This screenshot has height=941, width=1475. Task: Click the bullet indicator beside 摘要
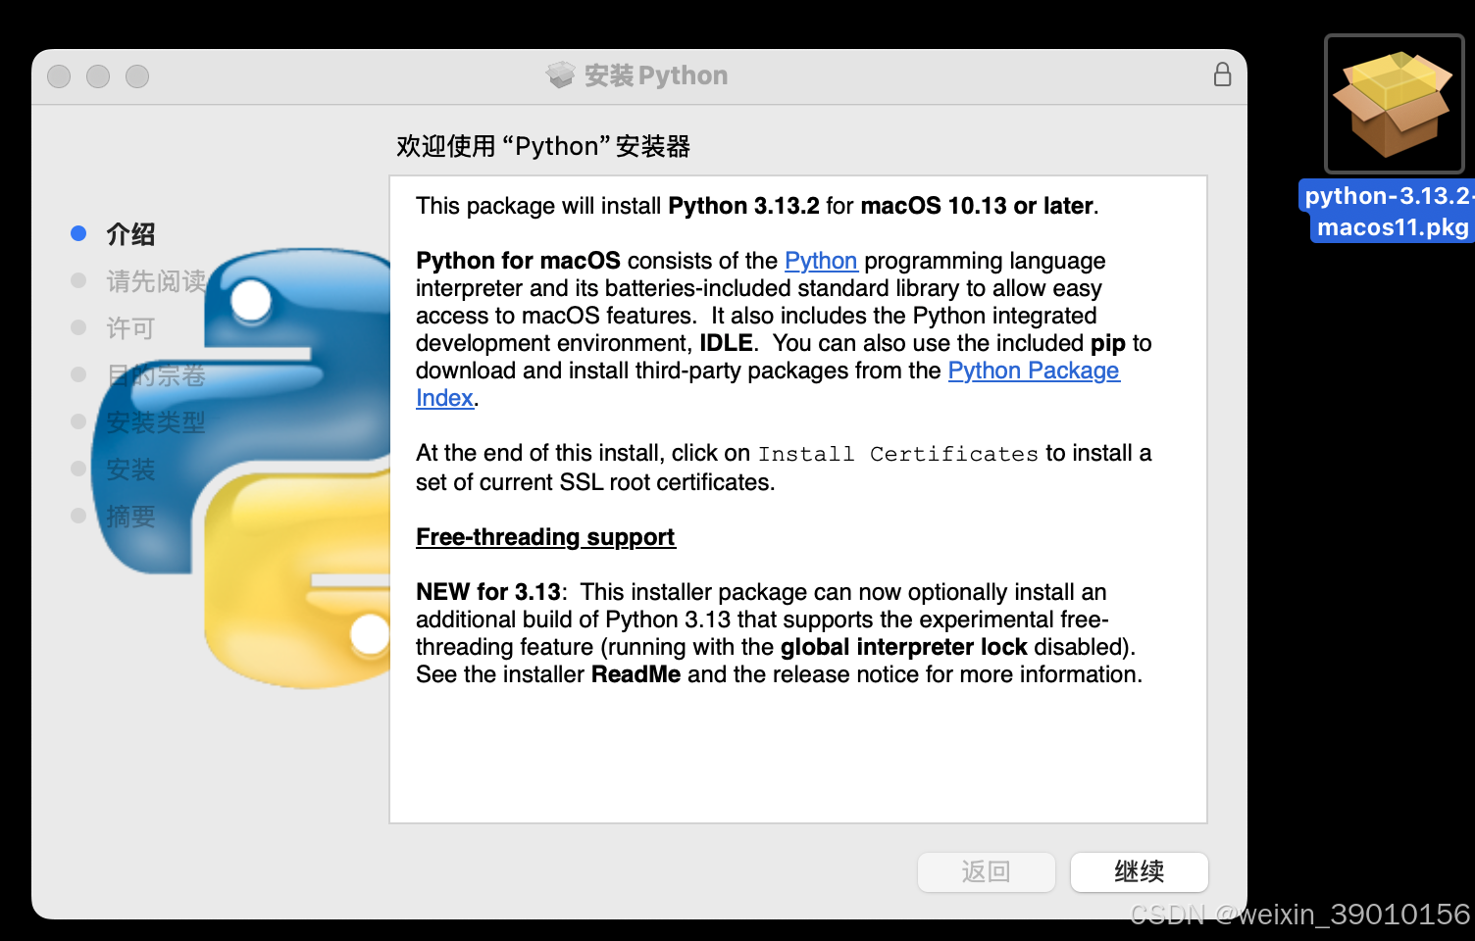point(77,515)
